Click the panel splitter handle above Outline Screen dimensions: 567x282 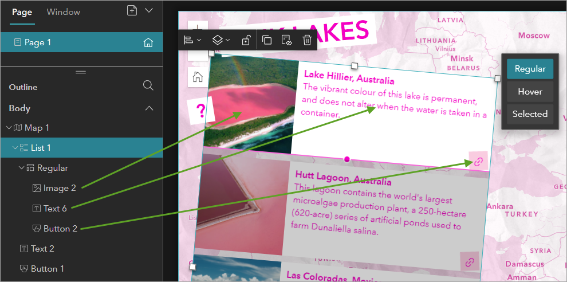pyautogui.click(x=81, y=72)
